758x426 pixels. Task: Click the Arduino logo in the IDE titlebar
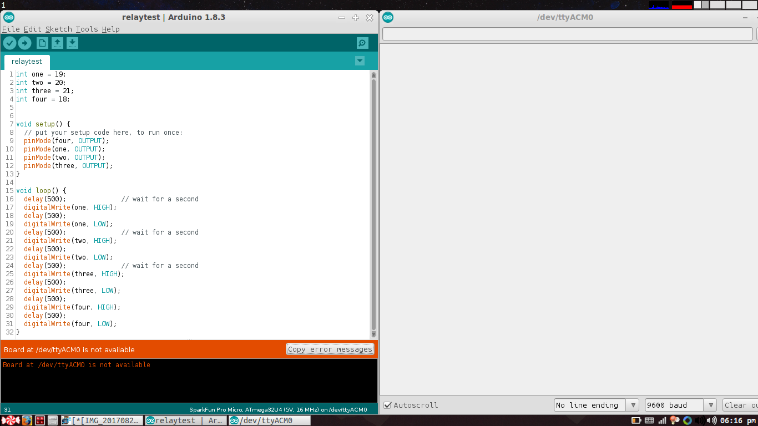pos(9,17)
